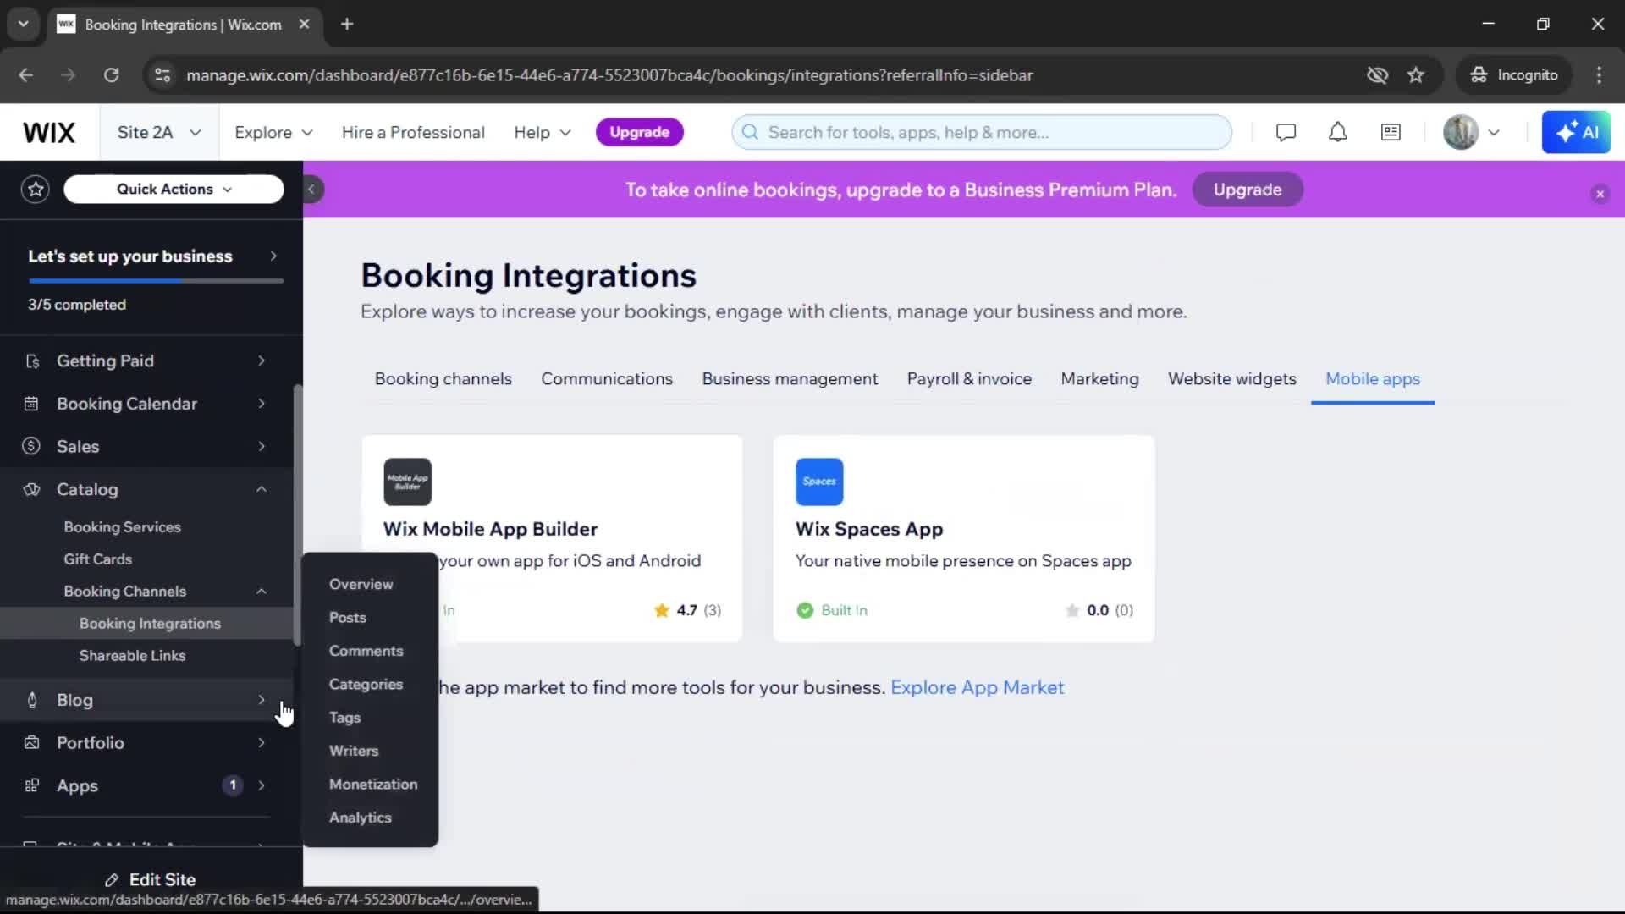This screenshot has width=1625, height=914.
Task: Expand the Portfolio section chevron
Action: point(262,742)
